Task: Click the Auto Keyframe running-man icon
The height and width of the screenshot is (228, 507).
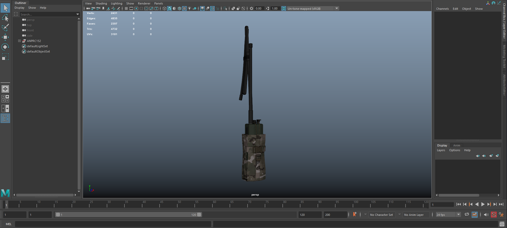Action: pos(501,214)
